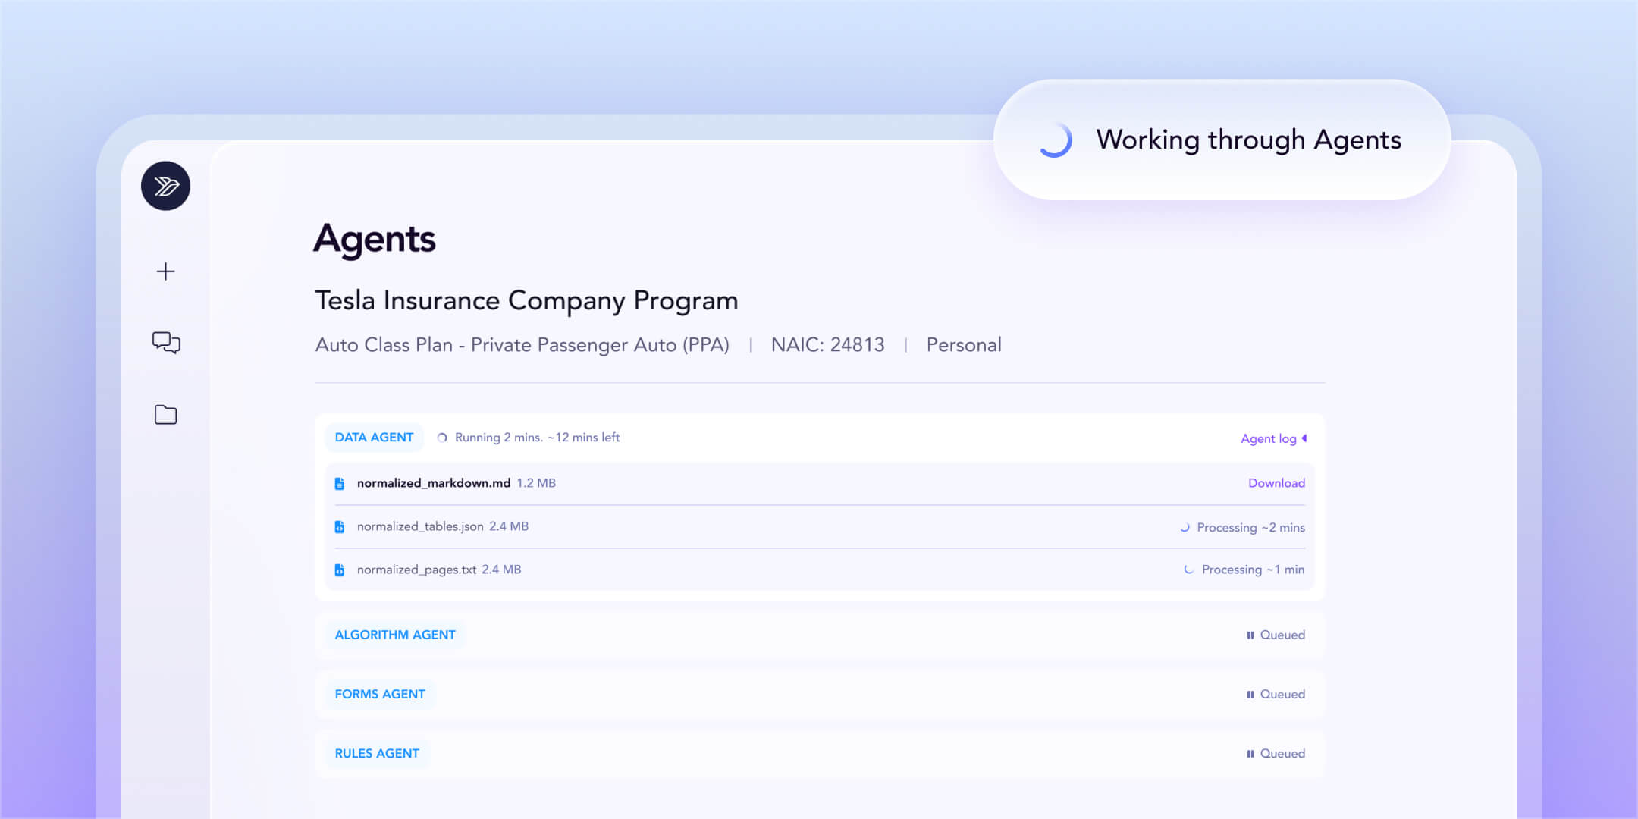1638x819 pixels.
Task: Select the Data Agent label
Action: coord(374,438)
